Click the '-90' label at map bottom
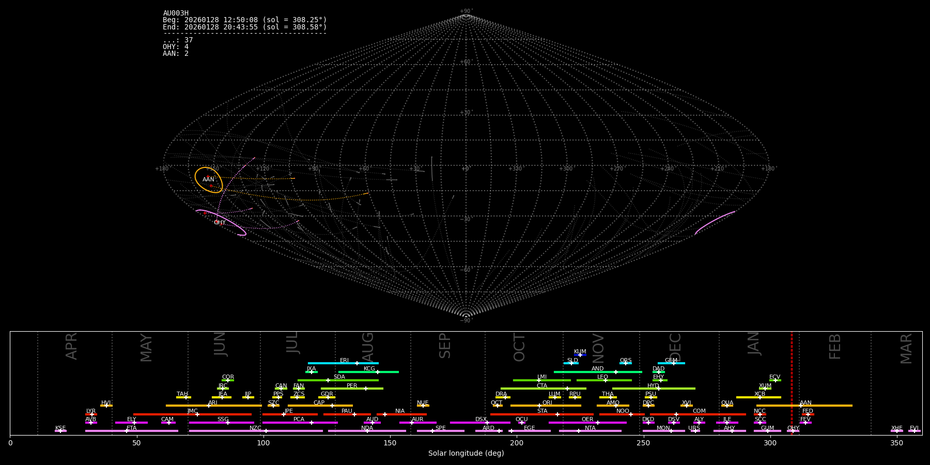930x465 pixels. pos(466,320)
